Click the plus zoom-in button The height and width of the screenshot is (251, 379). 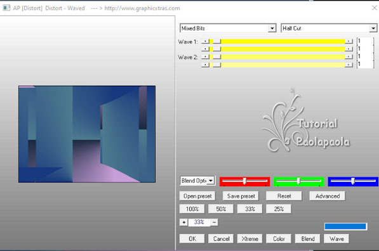tap(183, 222)
